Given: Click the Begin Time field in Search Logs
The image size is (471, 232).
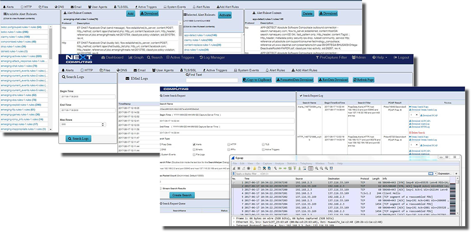Looking at the screenshot, I should (x=87, y=97).
